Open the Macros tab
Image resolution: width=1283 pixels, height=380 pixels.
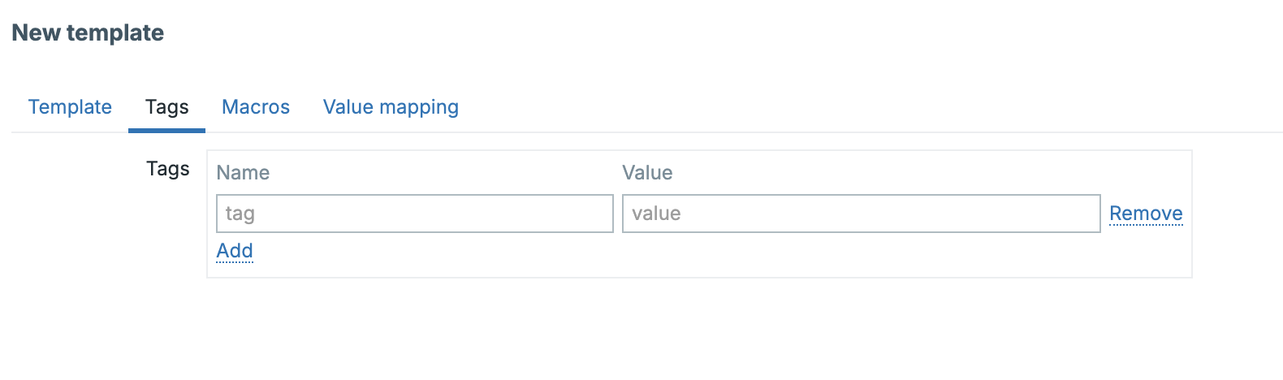coord(256,107)
